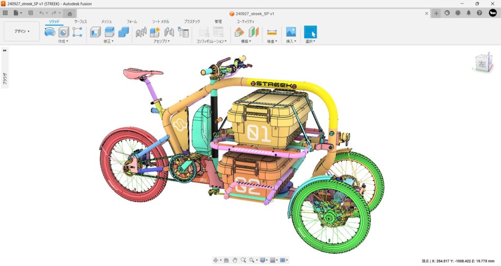Open the File menu icon
Screen dimensions: 501x266
[16, 13]
